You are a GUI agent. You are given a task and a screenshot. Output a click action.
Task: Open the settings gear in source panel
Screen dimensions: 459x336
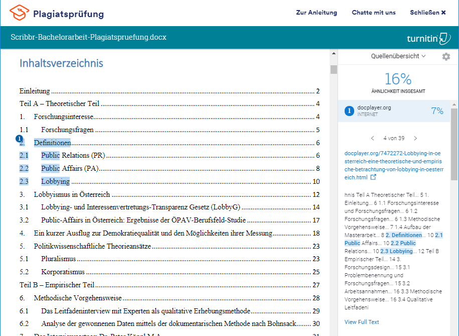pos(446,57)
